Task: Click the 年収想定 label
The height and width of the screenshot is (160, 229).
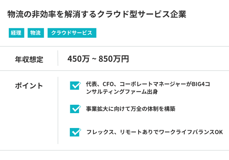Action: tap(29, 59)
